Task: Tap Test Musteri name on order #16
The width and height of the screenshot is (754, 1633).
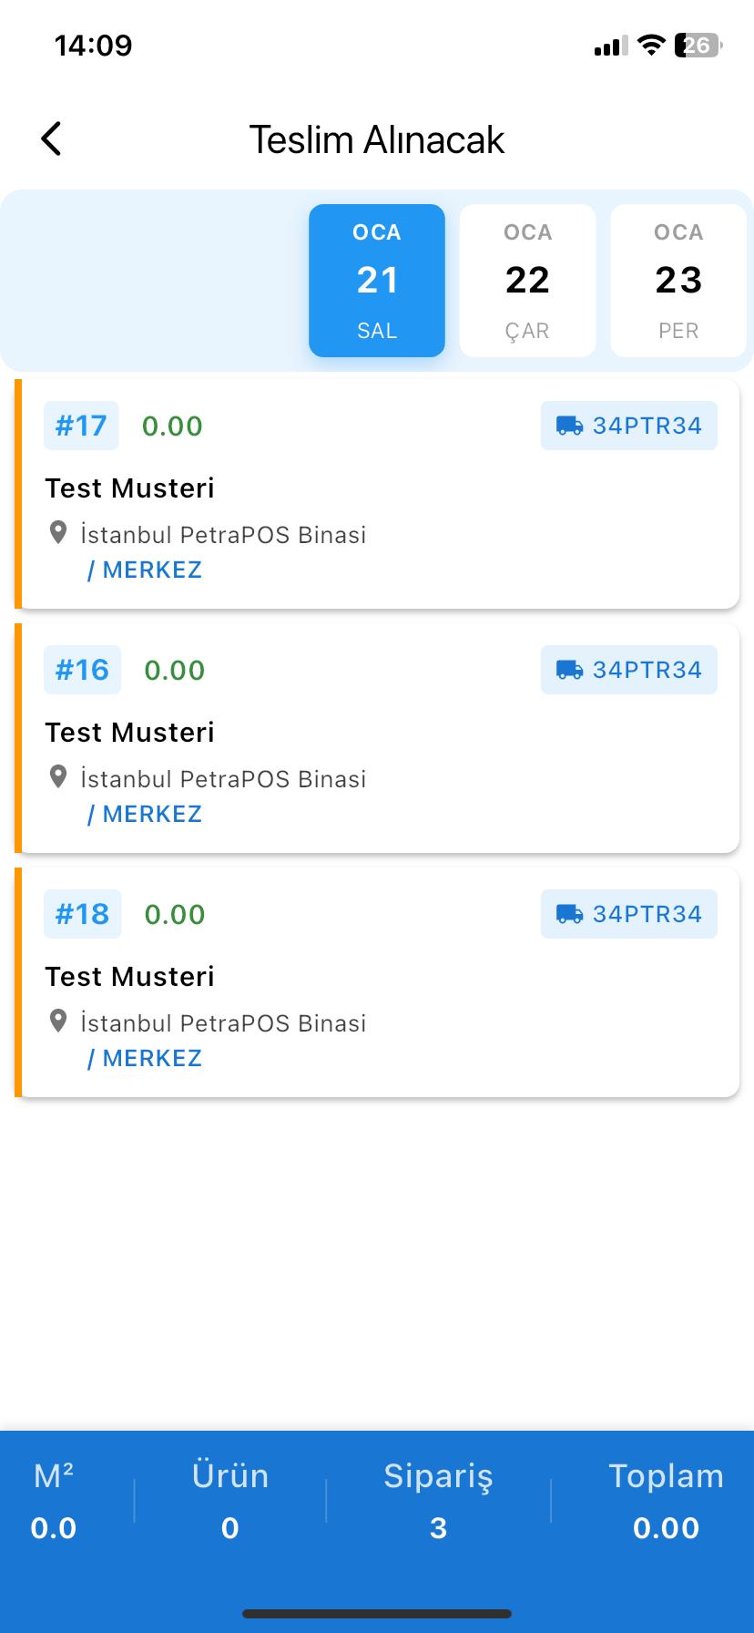Action: (130, 733)
